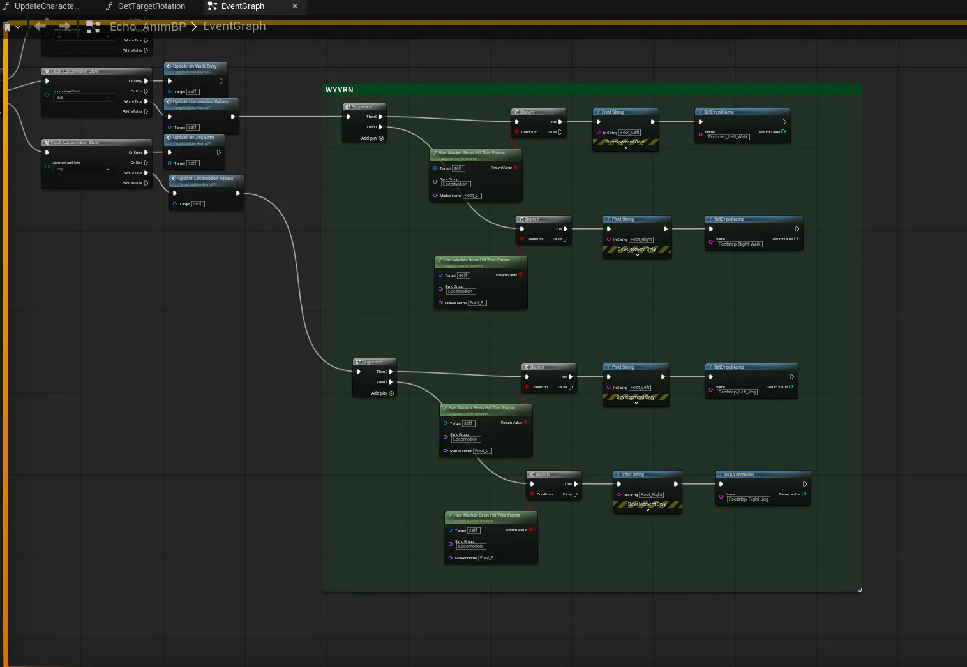
Task: Click the Sync Group pin above Marker Name Foot_L in walk section
Action: (435, 182)
